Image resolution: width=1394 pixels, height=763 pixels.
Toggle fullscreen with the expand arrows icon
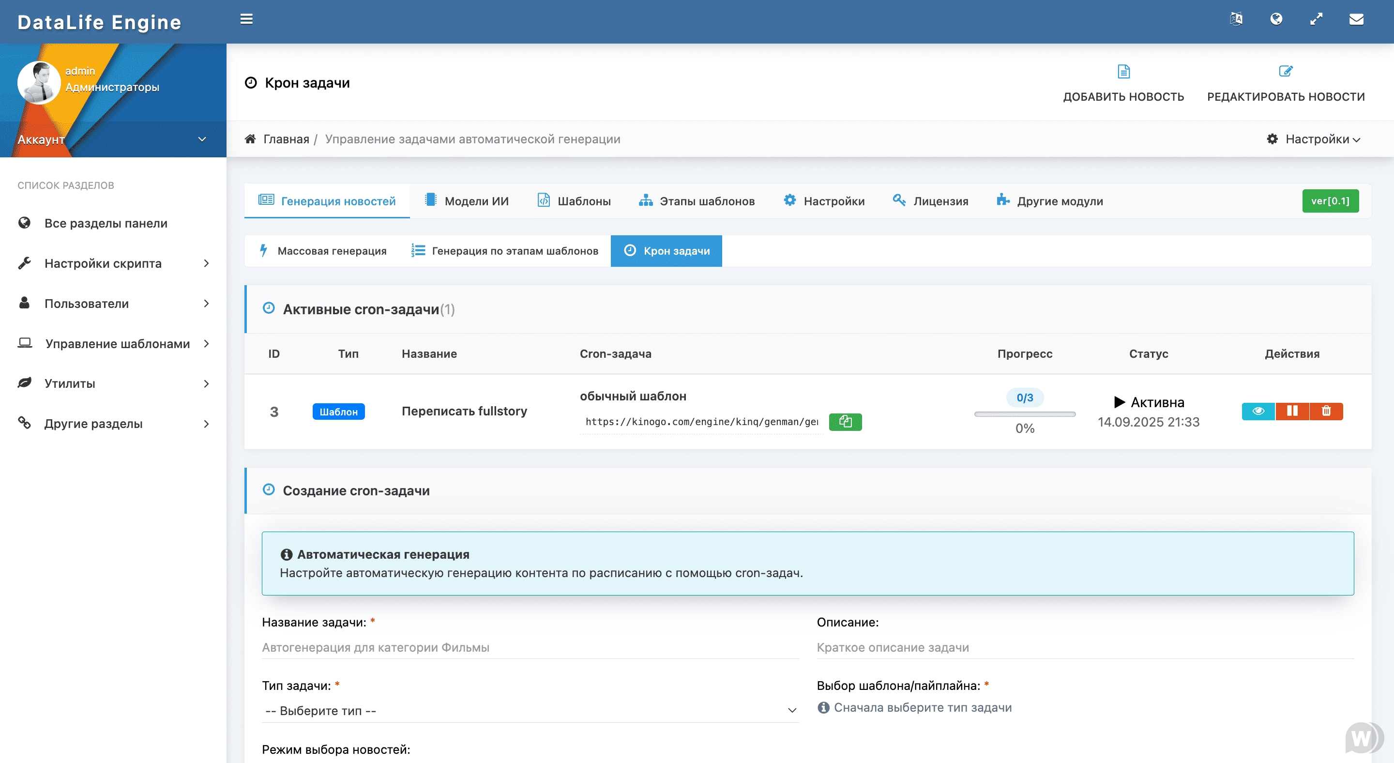1316,19
